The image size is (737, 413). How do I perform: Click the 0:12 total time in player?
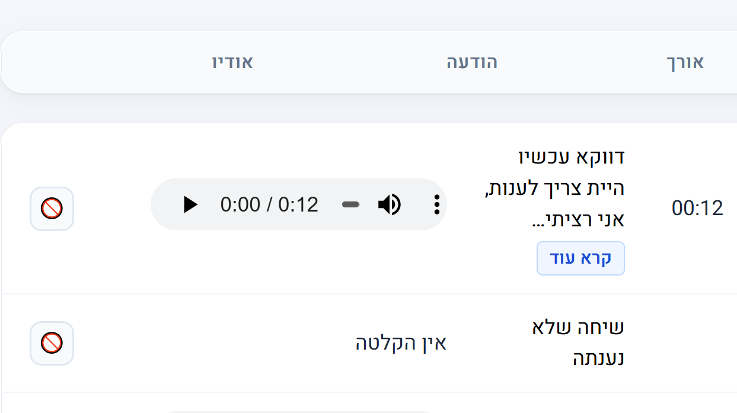point(298,204)
